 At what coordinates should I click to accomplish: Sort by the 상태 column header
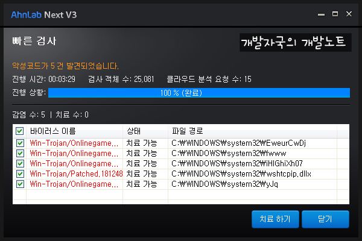(145, 131)
